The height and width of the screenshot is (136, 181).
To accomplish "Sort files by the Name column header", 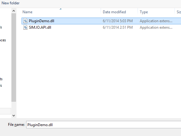I will click(27, 12).
